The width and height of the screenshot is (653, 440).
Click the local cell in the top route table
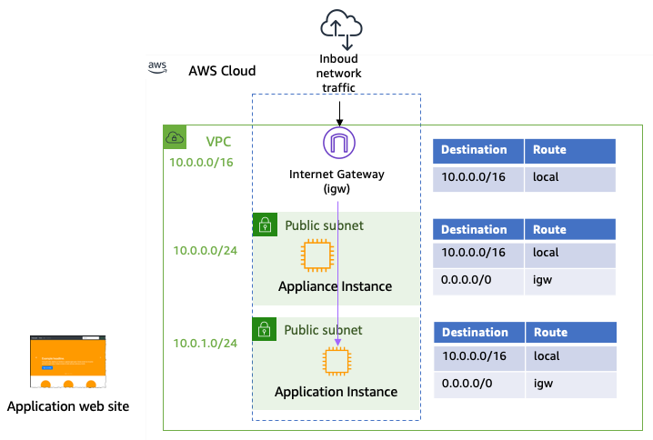click(570, 179)
